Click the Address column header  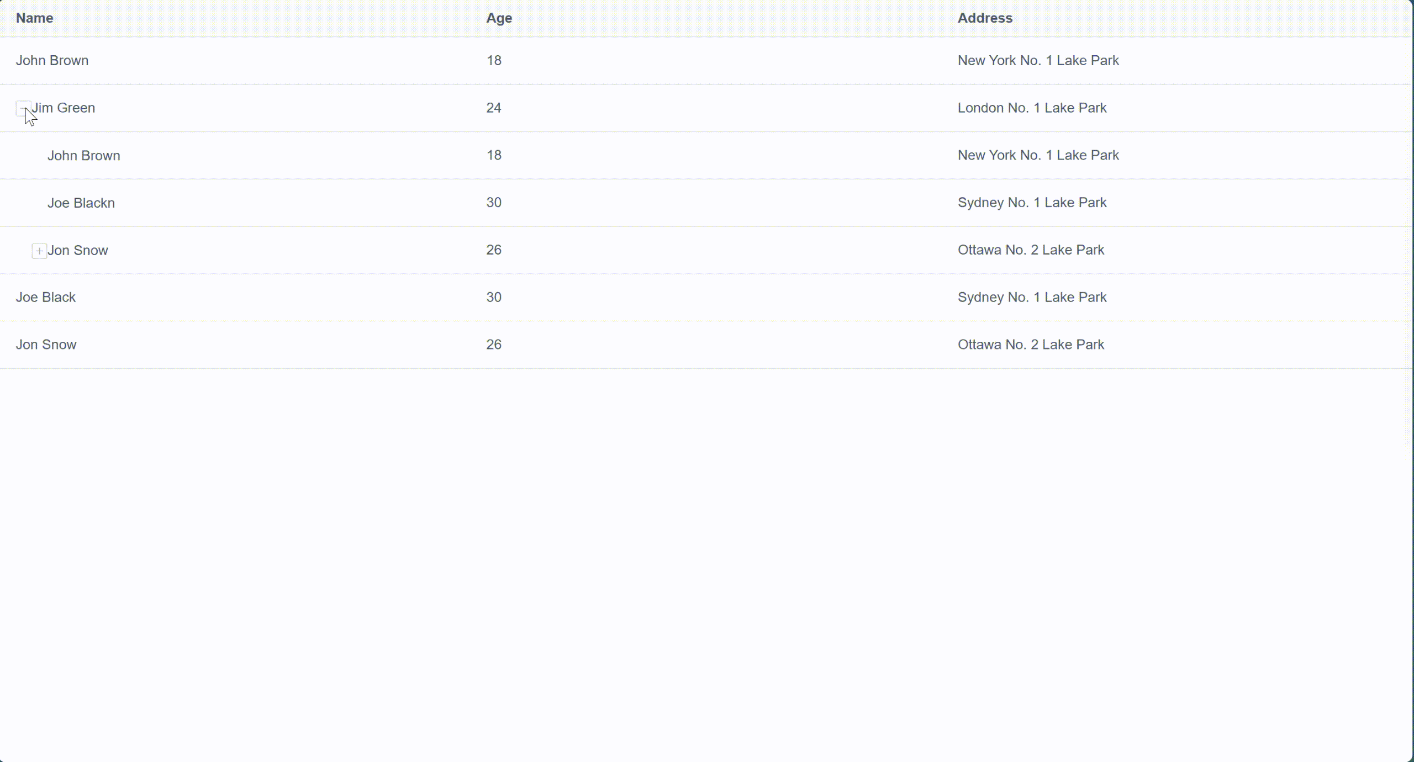pyautogui.click(x=984, y=18)
